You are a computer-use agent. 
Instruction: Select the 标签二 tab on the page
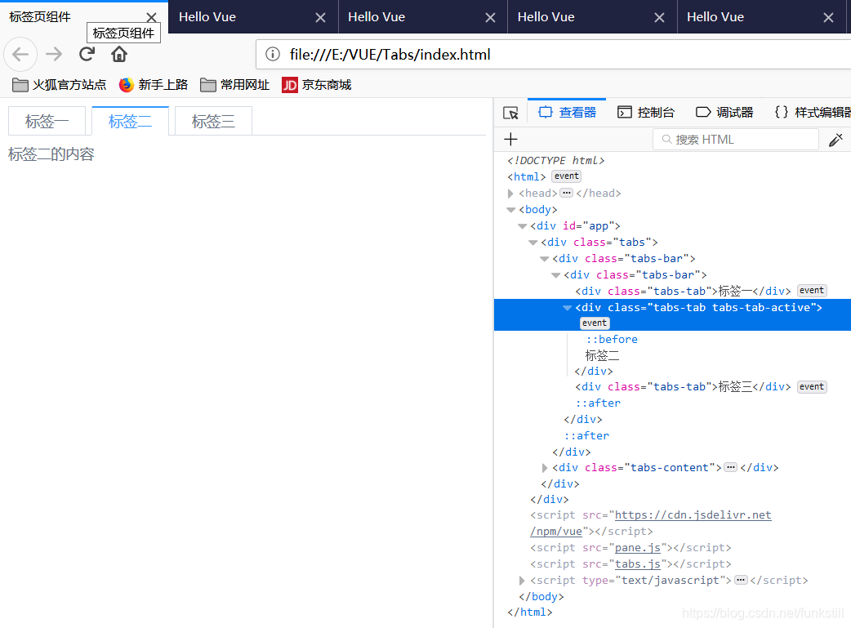coord(130,121)
